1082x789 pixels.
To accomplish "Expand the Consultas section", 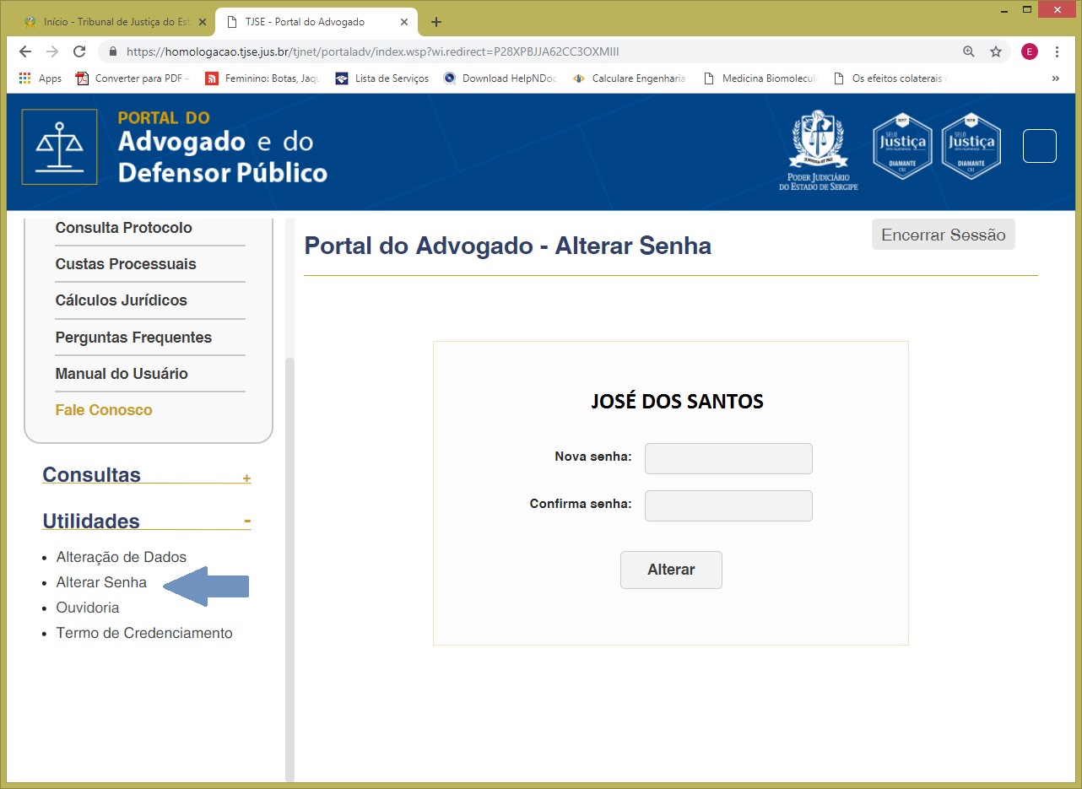I will [x=246, y=478].
